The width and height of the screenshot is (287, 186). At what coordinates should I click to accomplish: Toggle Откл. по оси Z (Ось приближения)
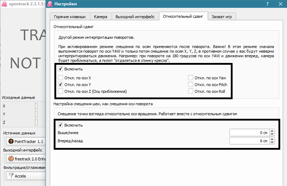point(60,91)
